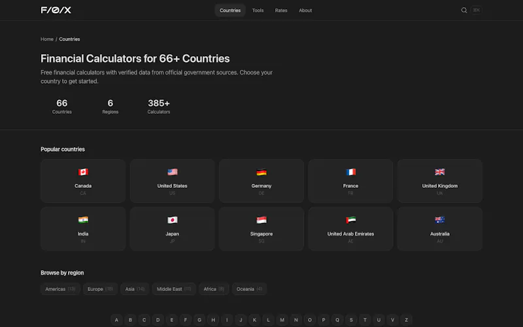Click the Australia flag icon
The width and height of the screenshot is (523, 327).
click(x=440, y=220)
